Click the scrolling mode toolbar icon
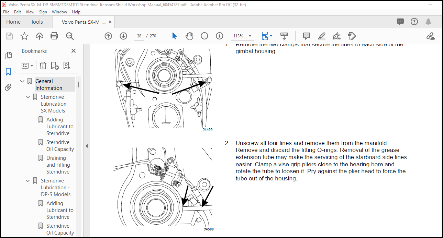443x238 pixels. click(284, 36)
